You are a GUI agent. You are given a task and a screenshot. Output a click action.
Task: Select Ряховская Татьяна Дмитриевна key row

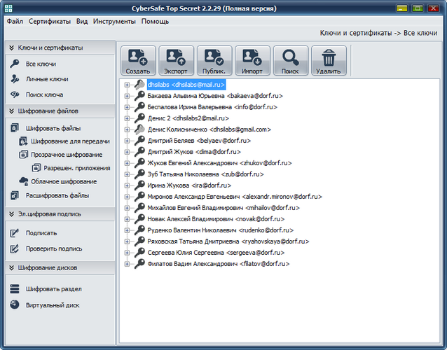[228, 241]
